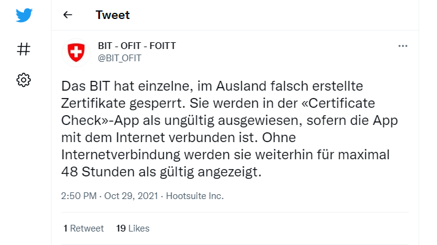Open the @BIT_OFIT handle
The image size is (437, 245).
(120, 58)
